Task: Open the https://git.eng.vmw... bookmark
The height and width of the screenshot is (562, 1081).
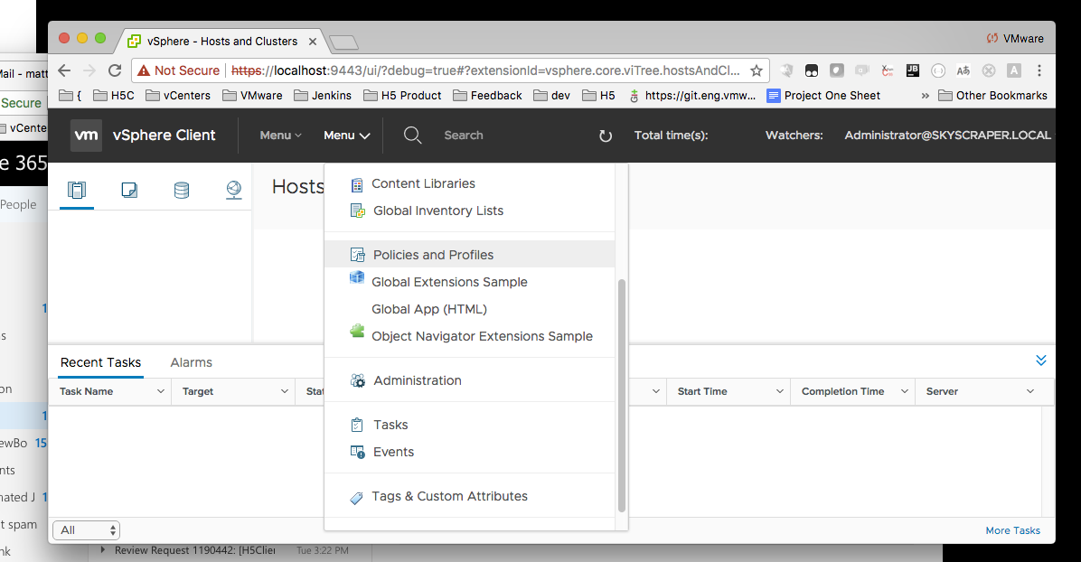Action: click(x=691, y=96)
